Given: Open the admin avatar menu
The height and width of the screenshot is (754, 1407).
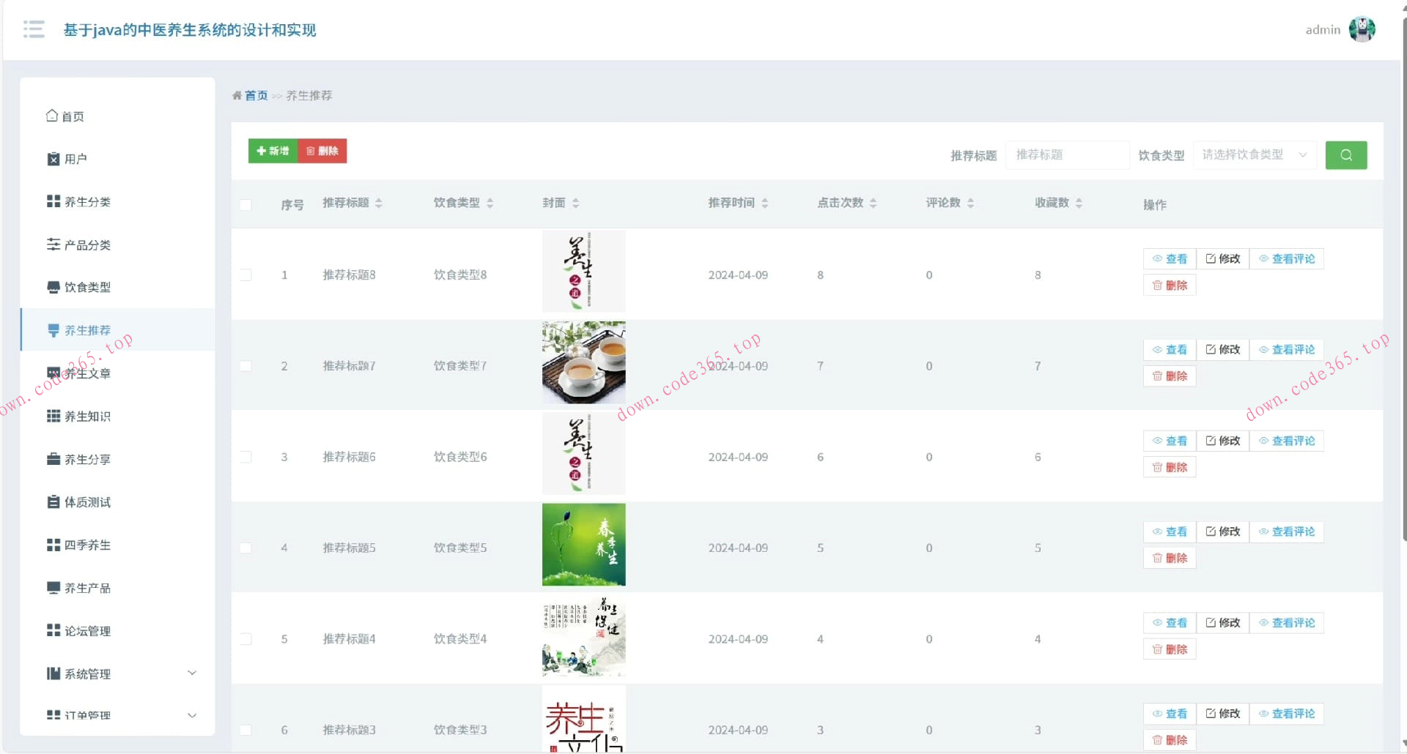Looking at the screenshot, I should click(x=1362, y=29).
